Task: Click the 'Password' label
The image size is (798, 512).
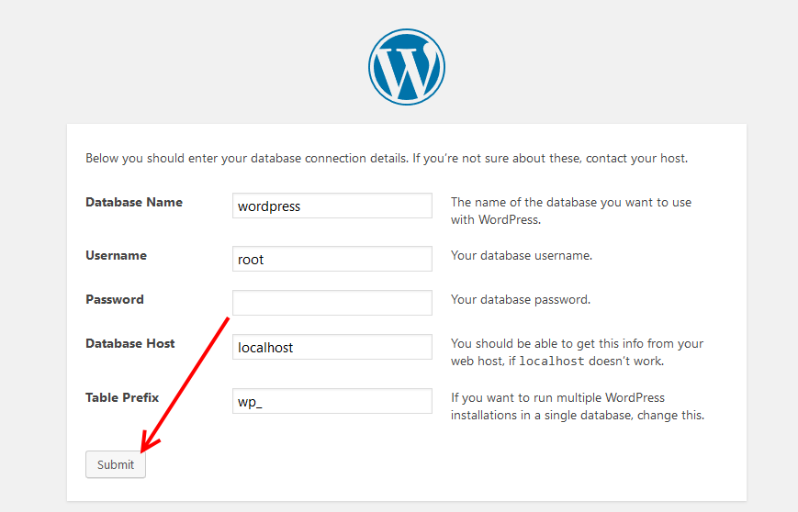Action: click(x=115, y=299)
